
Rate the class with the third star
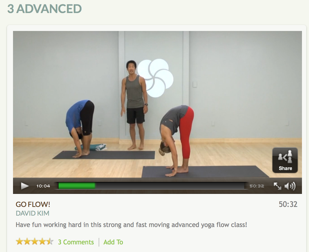[35, 241]
